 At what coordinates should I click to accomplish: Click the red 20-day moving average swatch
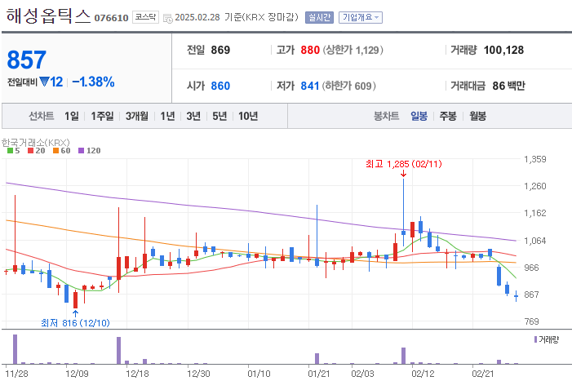coord(31,151)
